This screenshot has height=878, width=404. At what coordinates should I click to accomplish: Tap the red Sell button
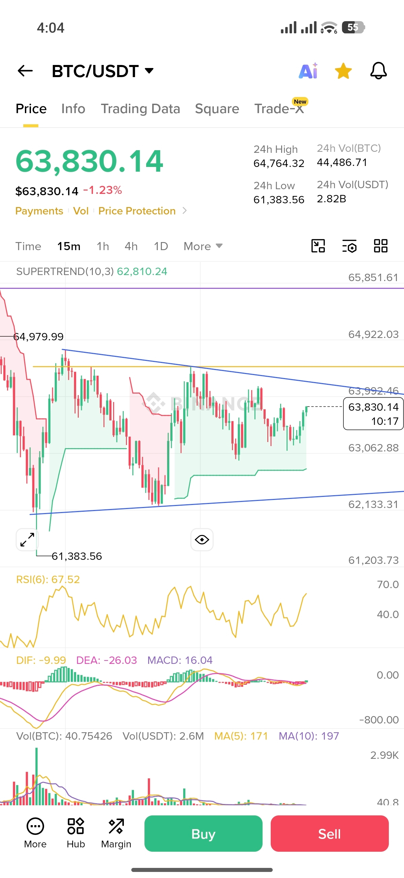330,834
